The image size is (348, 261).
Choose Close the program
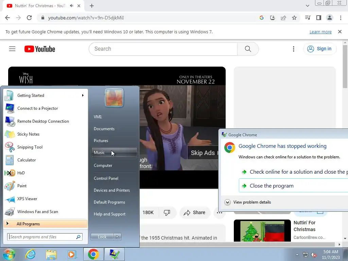[x=293, y=186]
